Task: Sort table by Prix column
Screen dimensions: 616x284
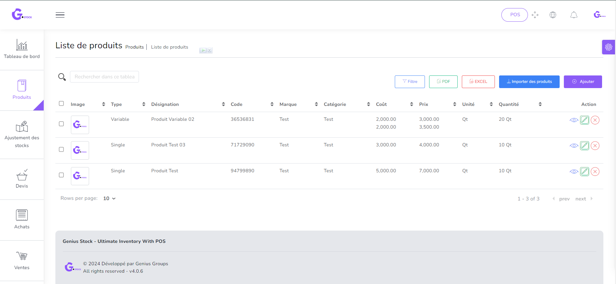Action: [454, 104]
